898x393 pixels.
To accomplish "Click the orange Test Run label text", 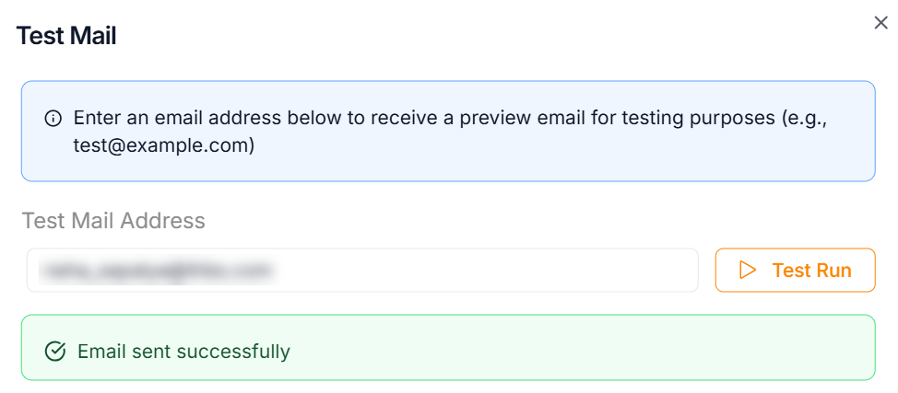I will tap(811, 271).
